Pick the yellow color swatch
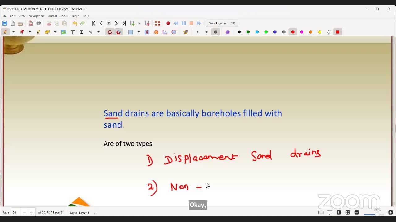Viewport: 396px width, 222px height. click(x=320, y=32)
